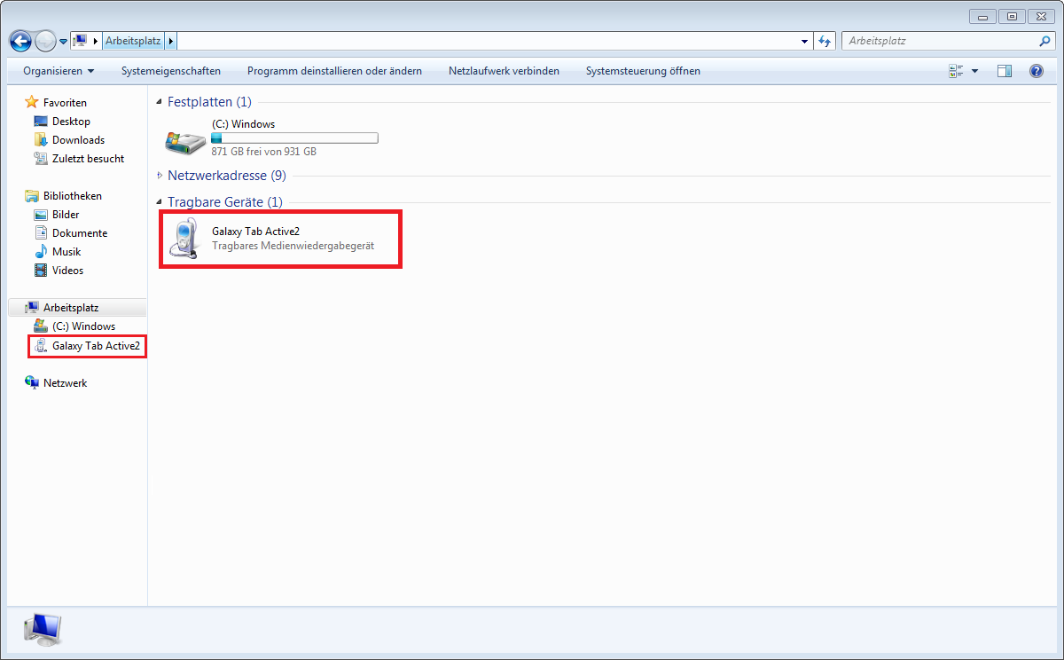Expand the Netzwerkadresse (9) group
Viewport: 1064px width, 660px height.
160,176
